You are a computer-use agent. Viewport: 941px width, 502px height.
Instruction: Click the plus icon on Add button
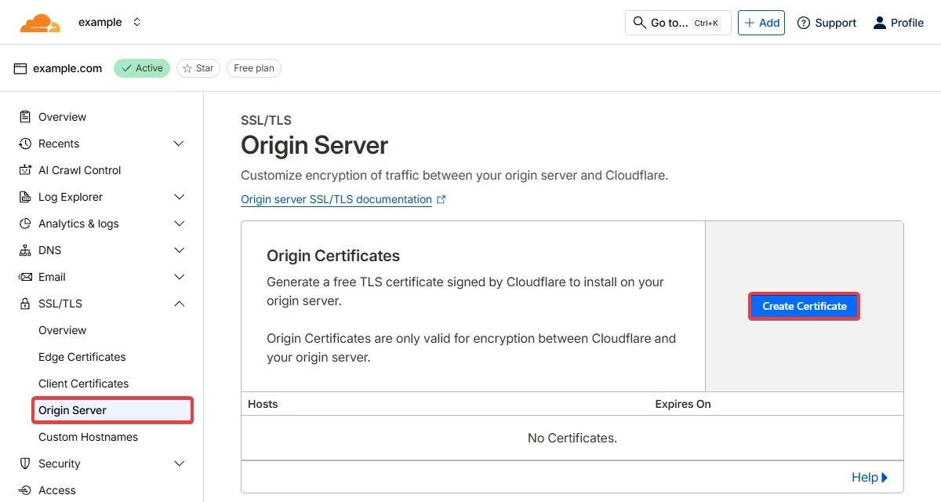click(x=750, y=23)
